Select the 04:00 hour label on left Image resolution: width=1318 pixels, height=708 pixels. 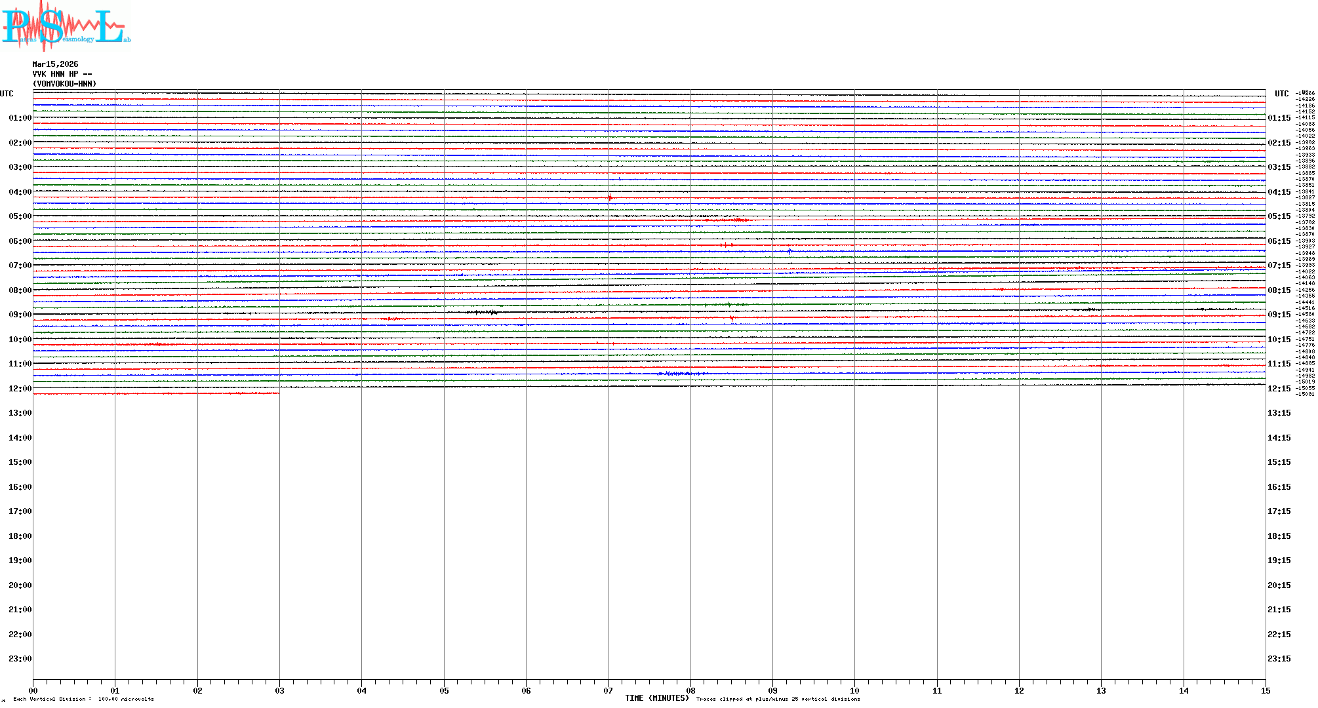20,192
